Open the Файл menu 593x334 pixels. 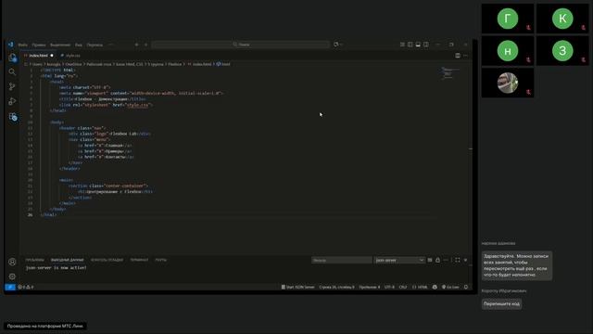22,45
